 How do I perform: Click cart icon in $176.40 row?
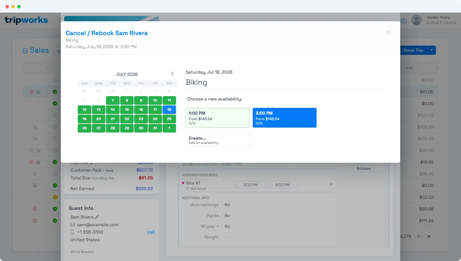pyautogui.click(x=35, y=139)
